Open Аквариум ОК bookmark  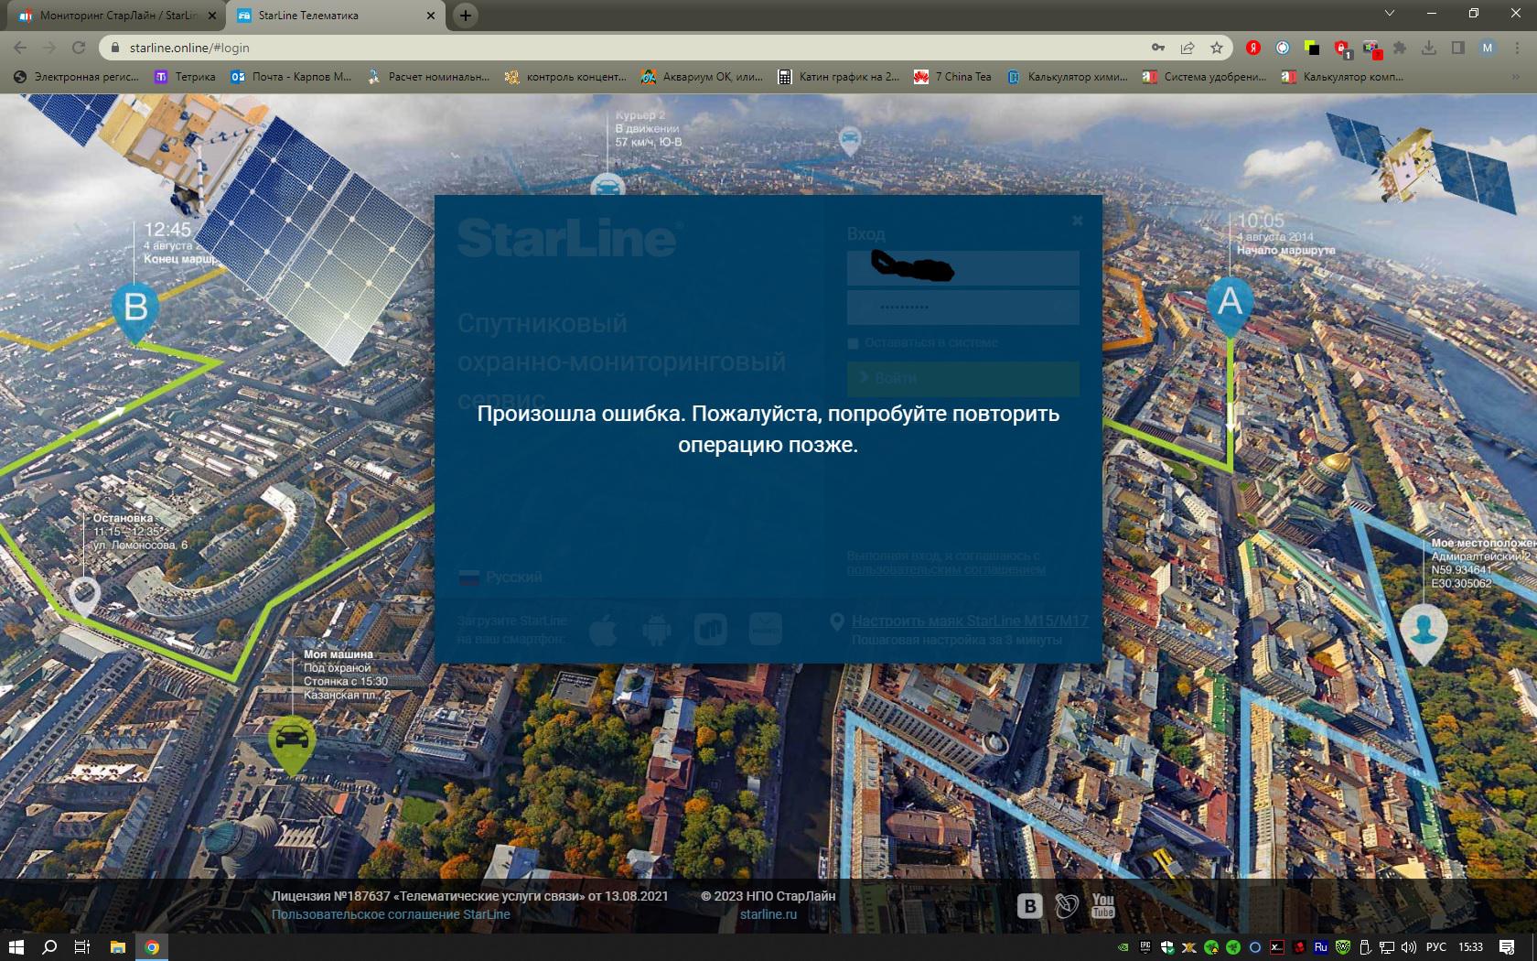point(702,77)
